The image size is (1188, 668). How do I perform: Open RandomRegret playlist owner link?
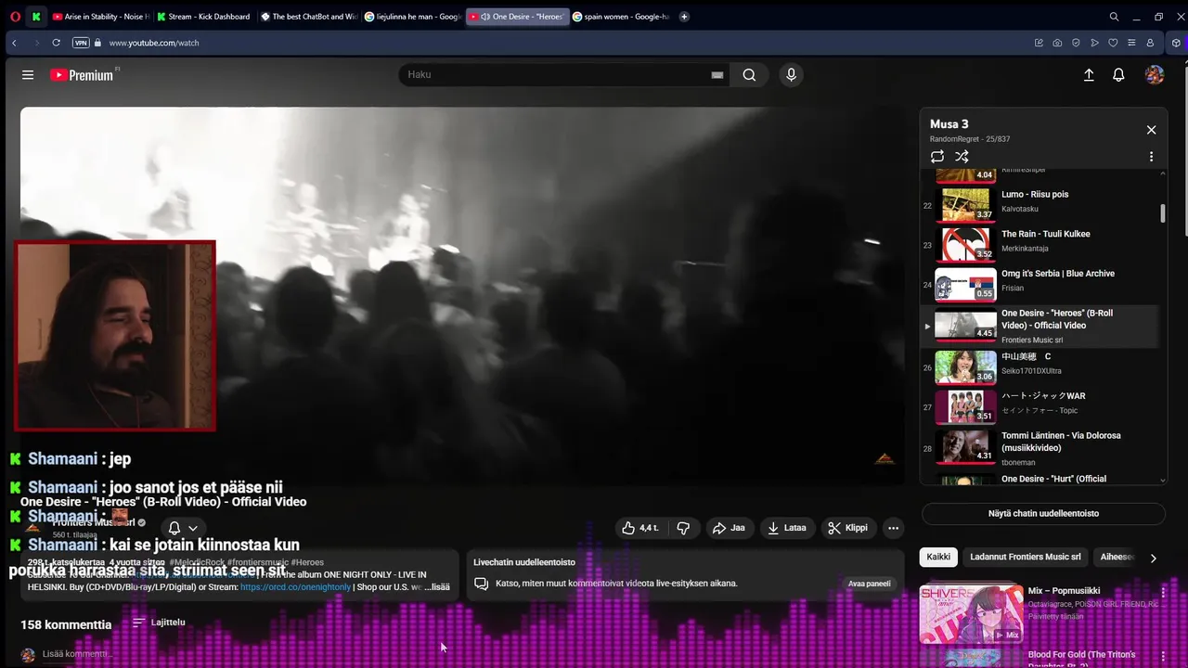(x=956, y=139)
